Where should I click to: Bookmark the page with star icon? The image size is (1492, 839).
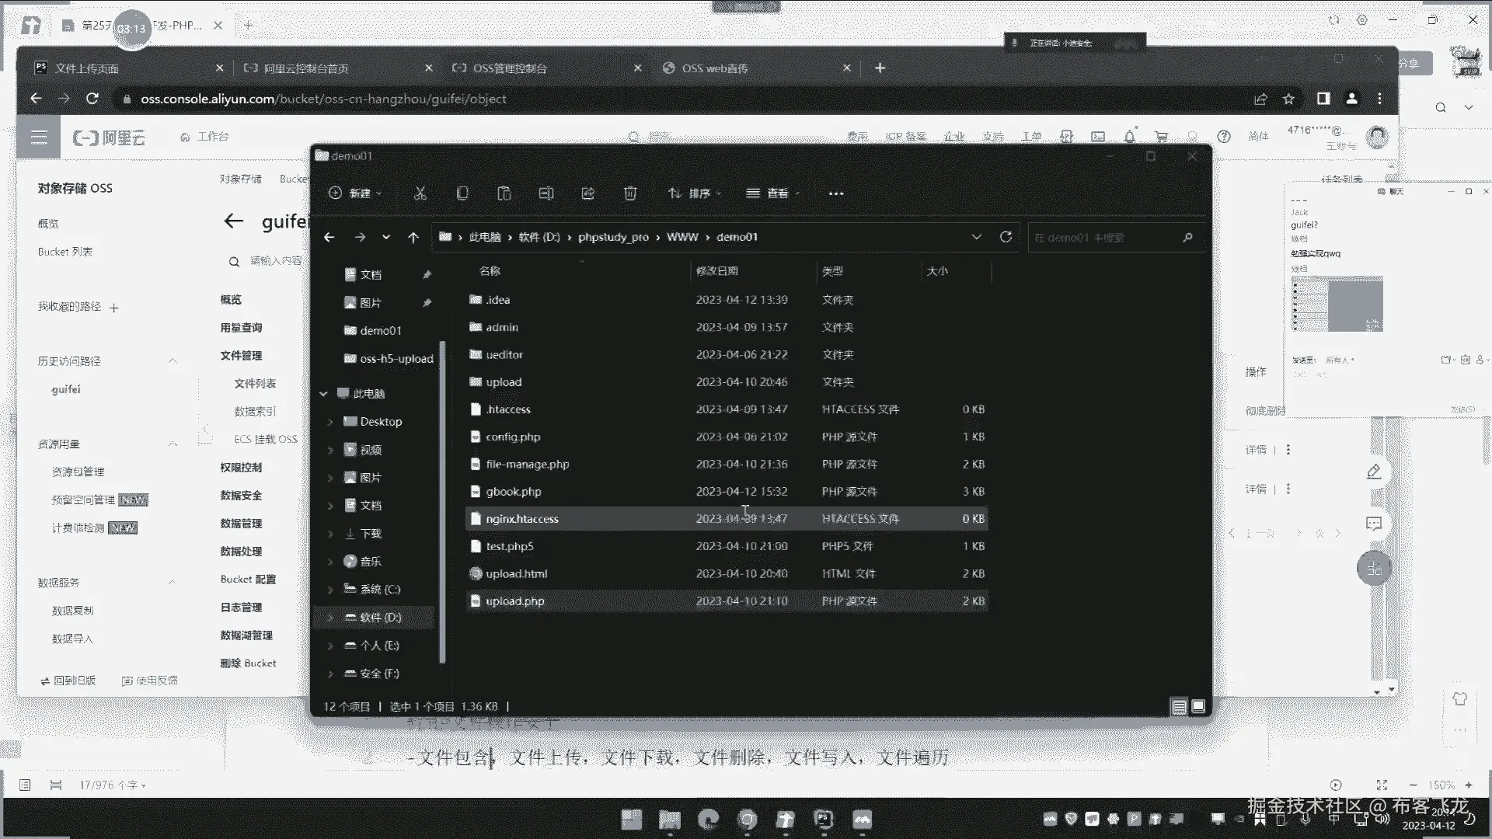click(1288, 99)
